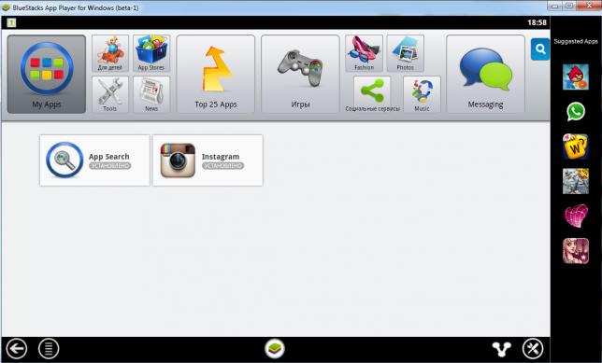Open the Music headphones icon

[422, 94]
